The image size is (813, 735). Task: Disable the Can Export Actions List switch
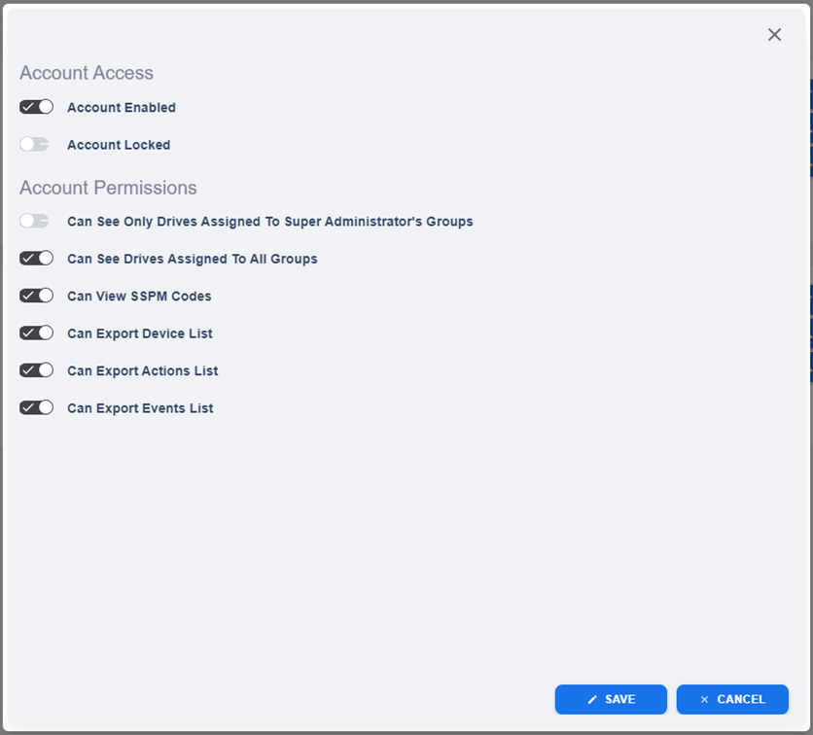click(36, 370)
